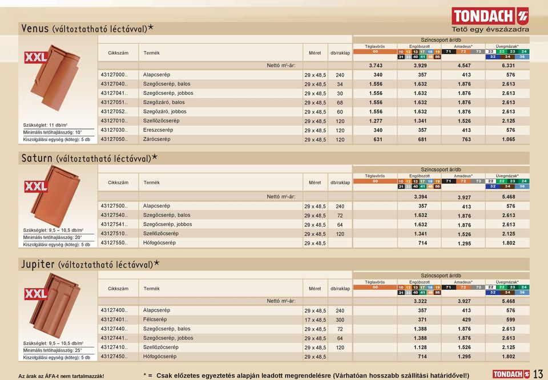Viewport: 548px width, 380px height.
Task: Click "Minimális tetőhajlásszög: 20°" under the Saturn tile
Action: 53,237
